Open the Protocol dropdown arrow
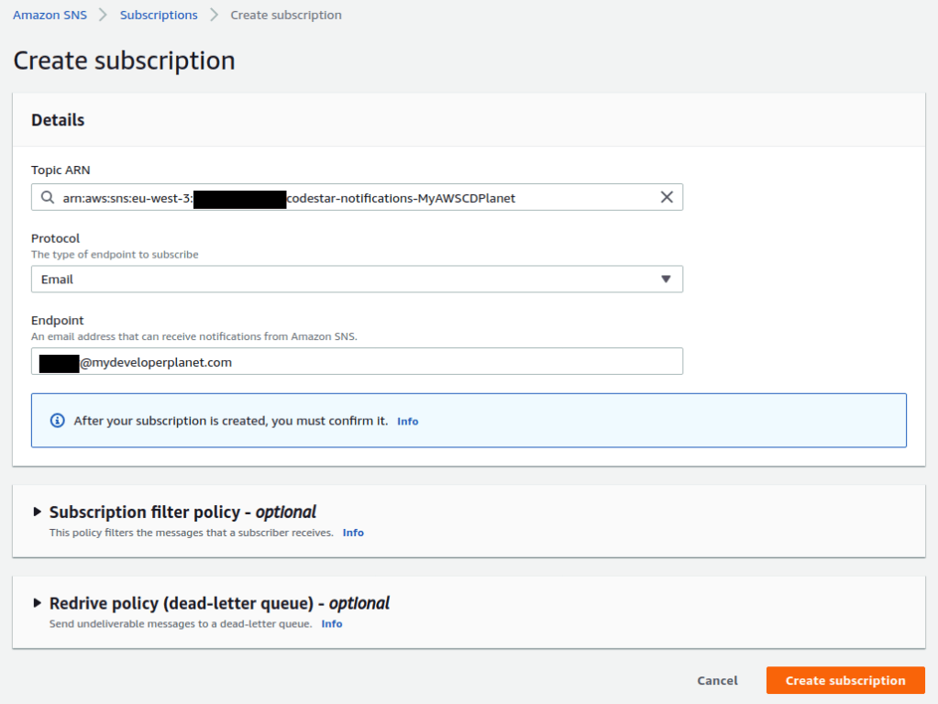The image size is (938, 704). [x=666, y=280]
